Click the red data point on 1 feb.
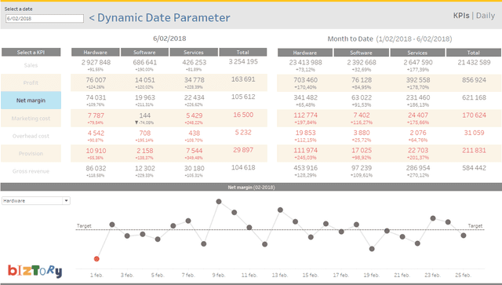 (x=96, y=259)
